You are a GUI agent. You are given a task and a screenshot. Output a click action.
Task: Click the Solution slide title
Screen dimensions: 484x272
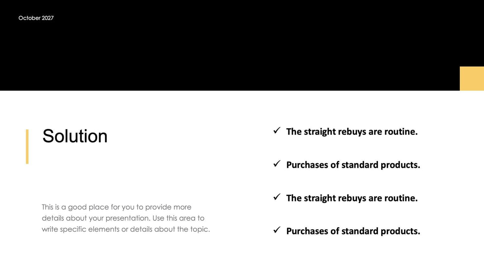(75, 136)
